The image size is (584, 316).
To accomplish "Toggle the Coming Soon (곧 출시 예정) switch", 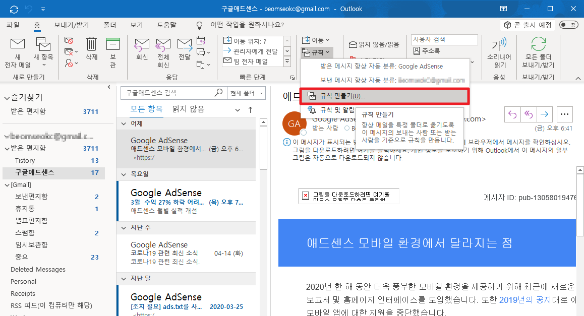I will (x=568, y=25).
